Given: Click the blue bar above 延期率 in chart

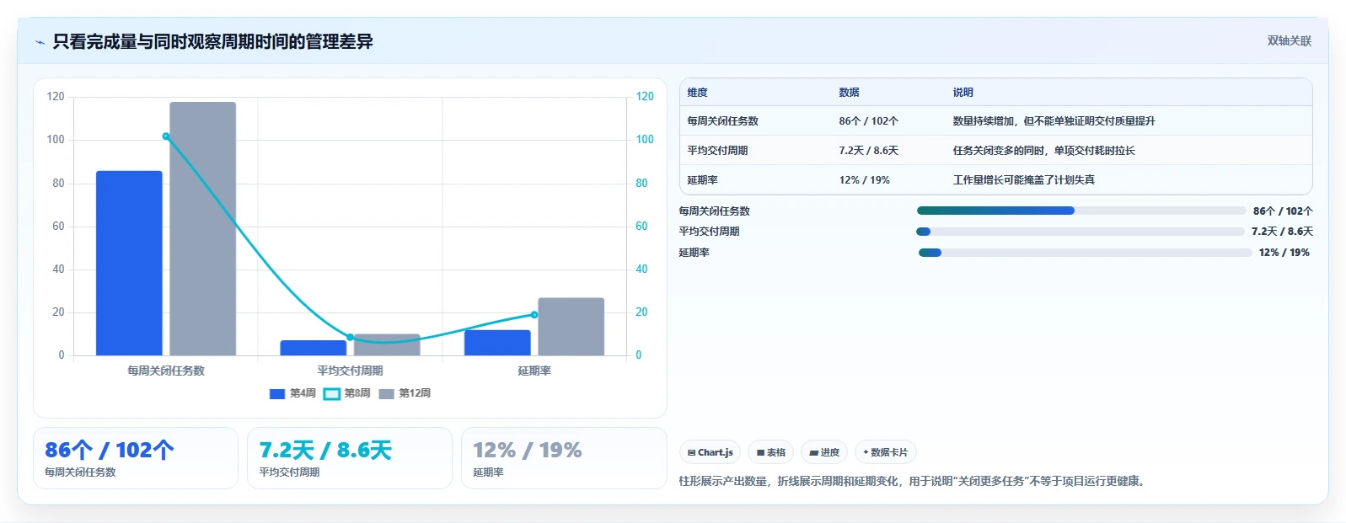Looking at the screenshot, I should [x=497, y=343].
